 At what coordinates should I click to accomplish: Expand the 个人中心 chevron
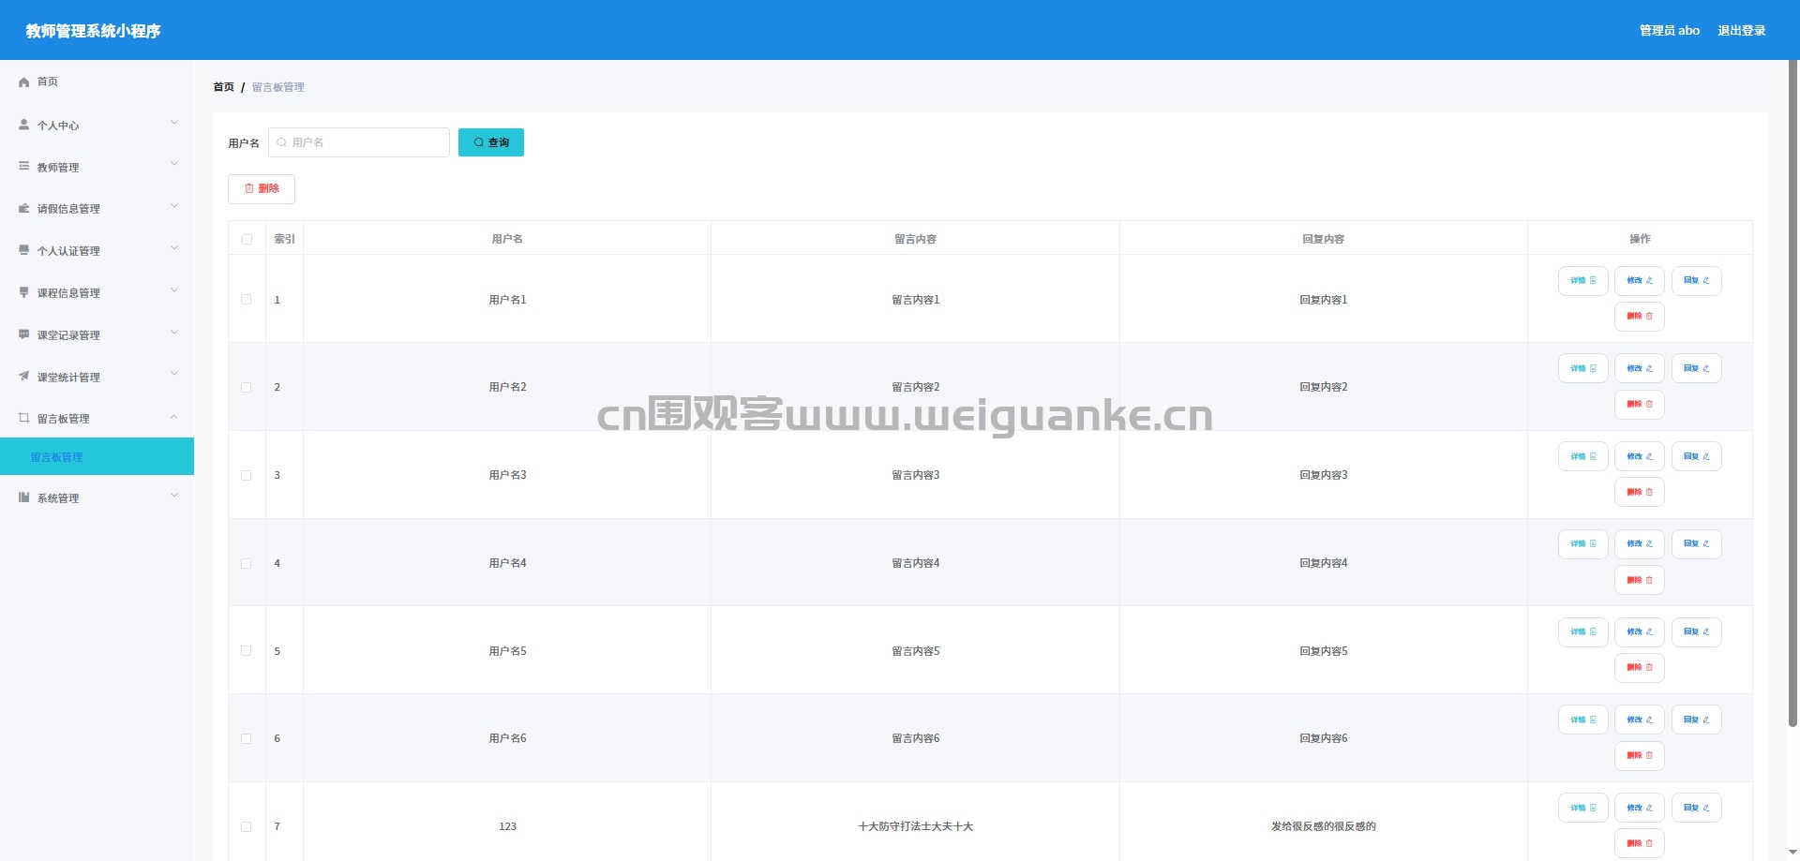click(x=174, y=123)
